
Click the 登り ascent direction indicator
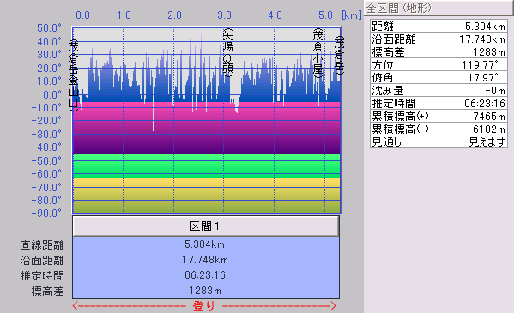204,306
